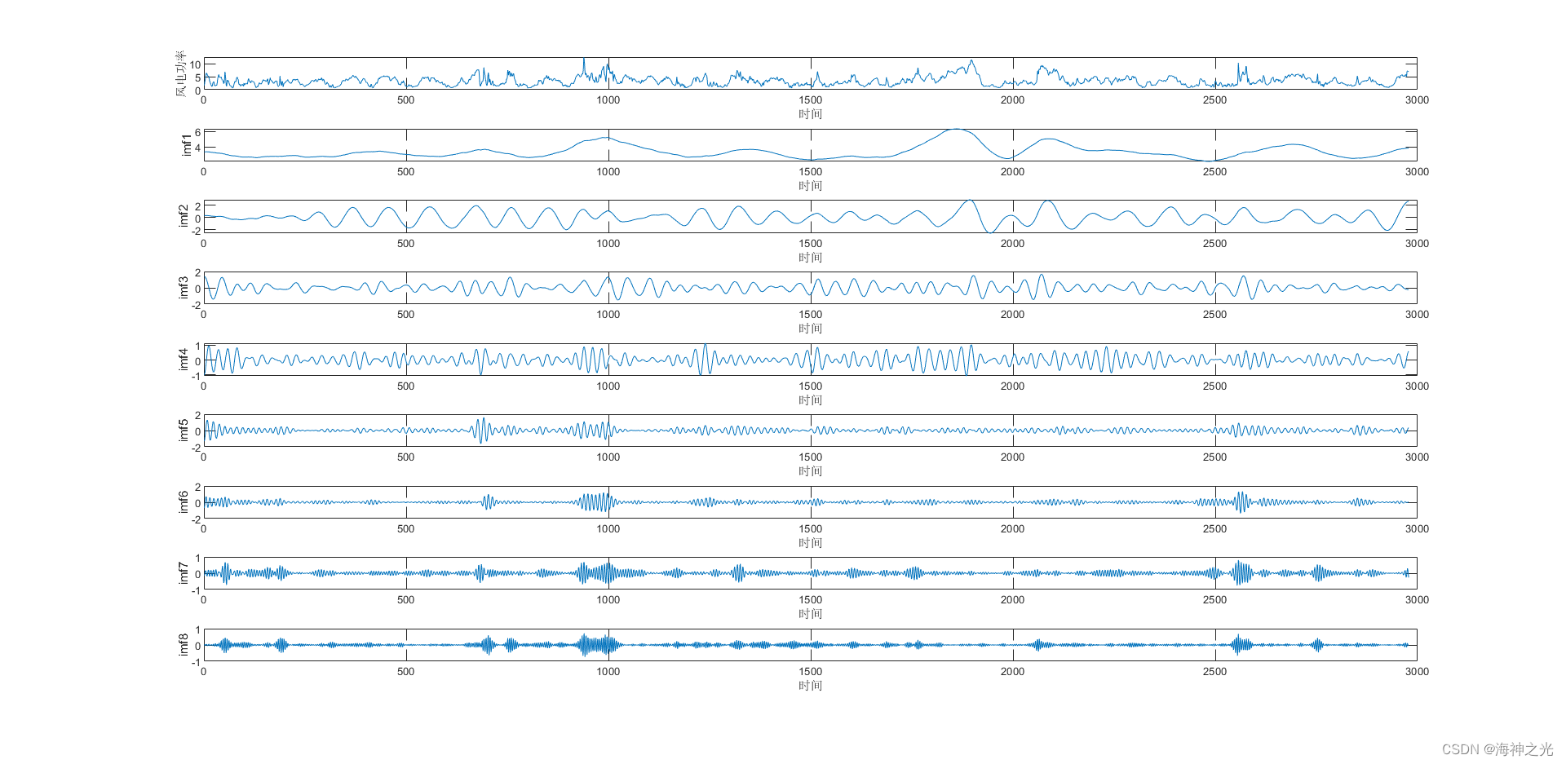
Task: Click y-tick value 4 on the imf1 plot
Action: coord(198,148)
